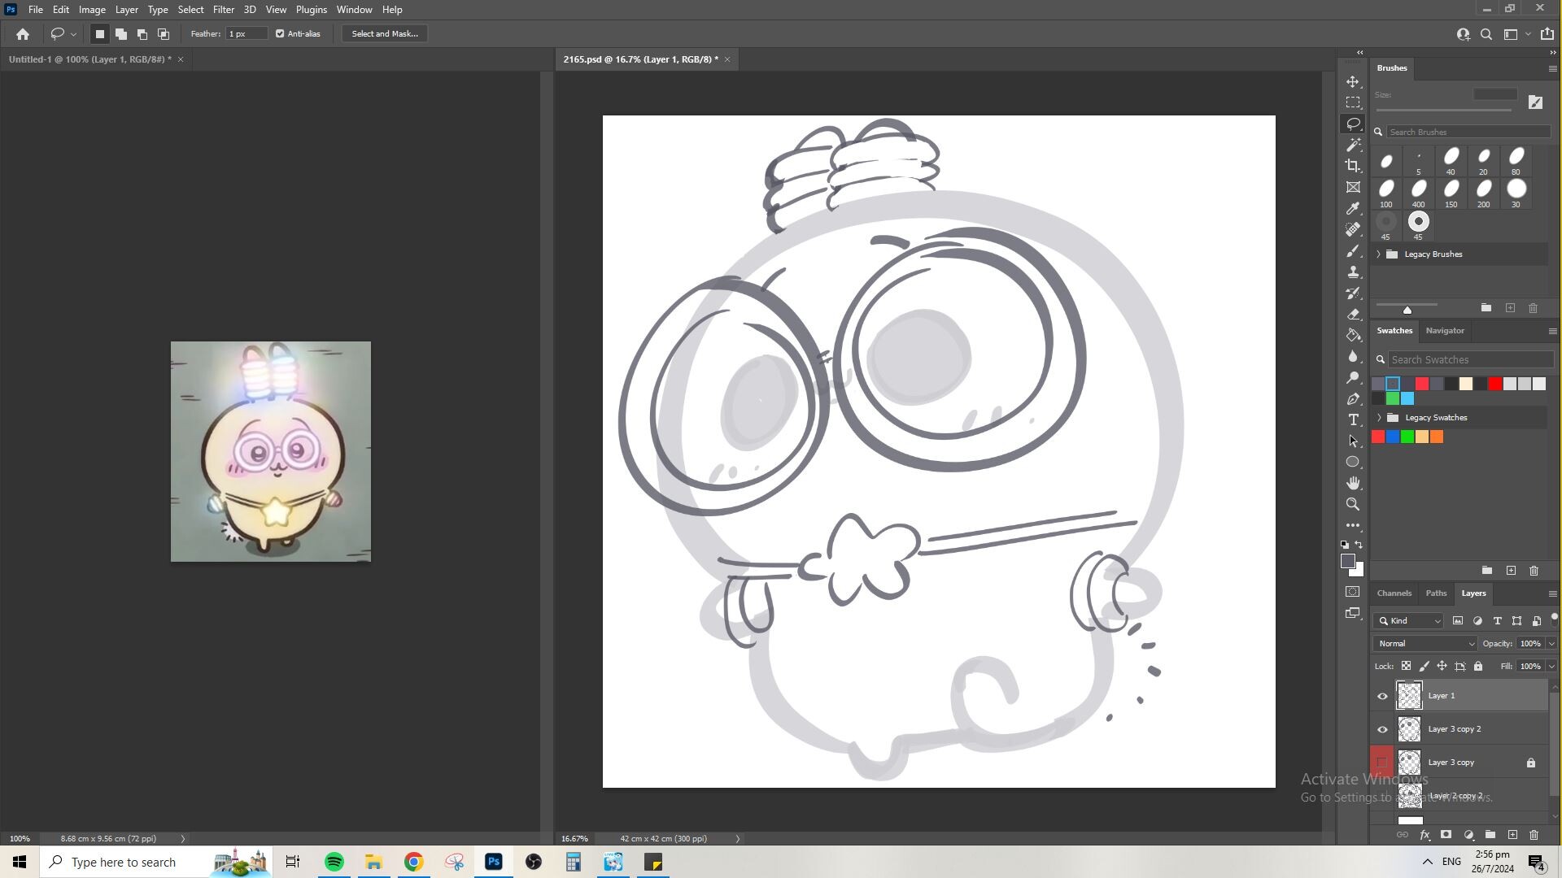
Task: Select the Crop tool
Action: pos(1353,167)
